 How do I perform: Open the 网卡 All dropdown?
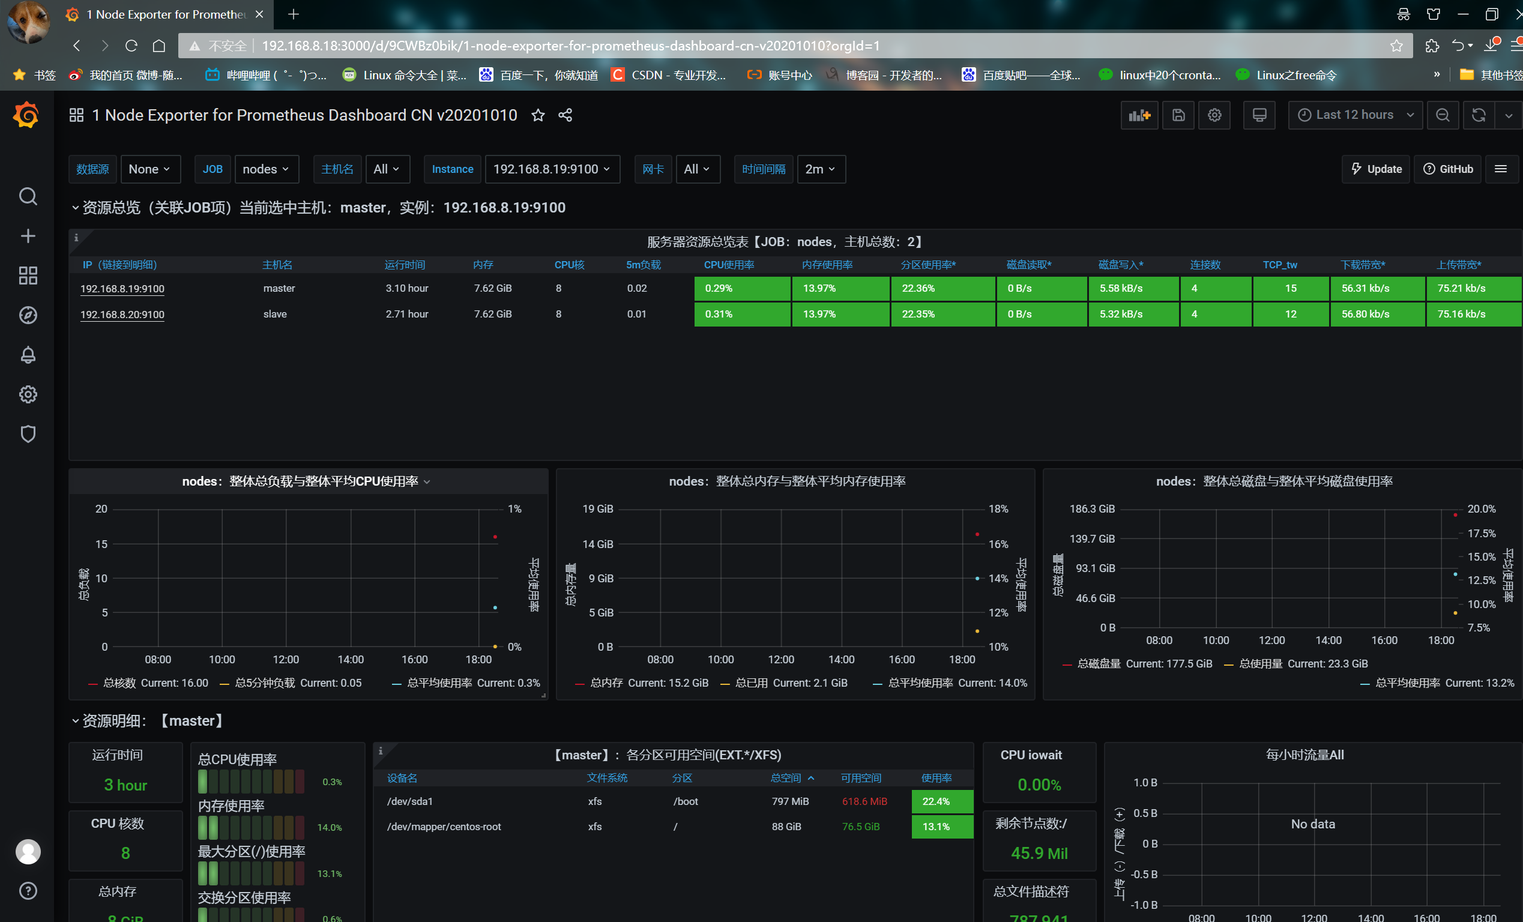[698, 169]
